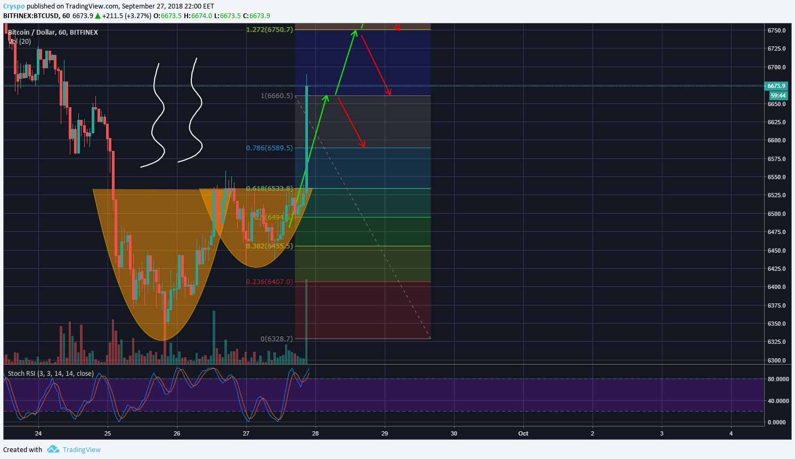Click the Oct label on time axis
795x459 pixels.
(523, 433)
